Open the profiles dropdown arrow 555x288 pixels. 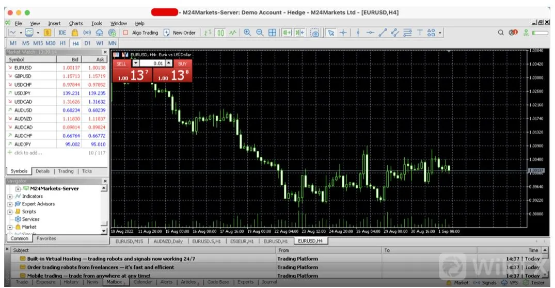[38, 33]
